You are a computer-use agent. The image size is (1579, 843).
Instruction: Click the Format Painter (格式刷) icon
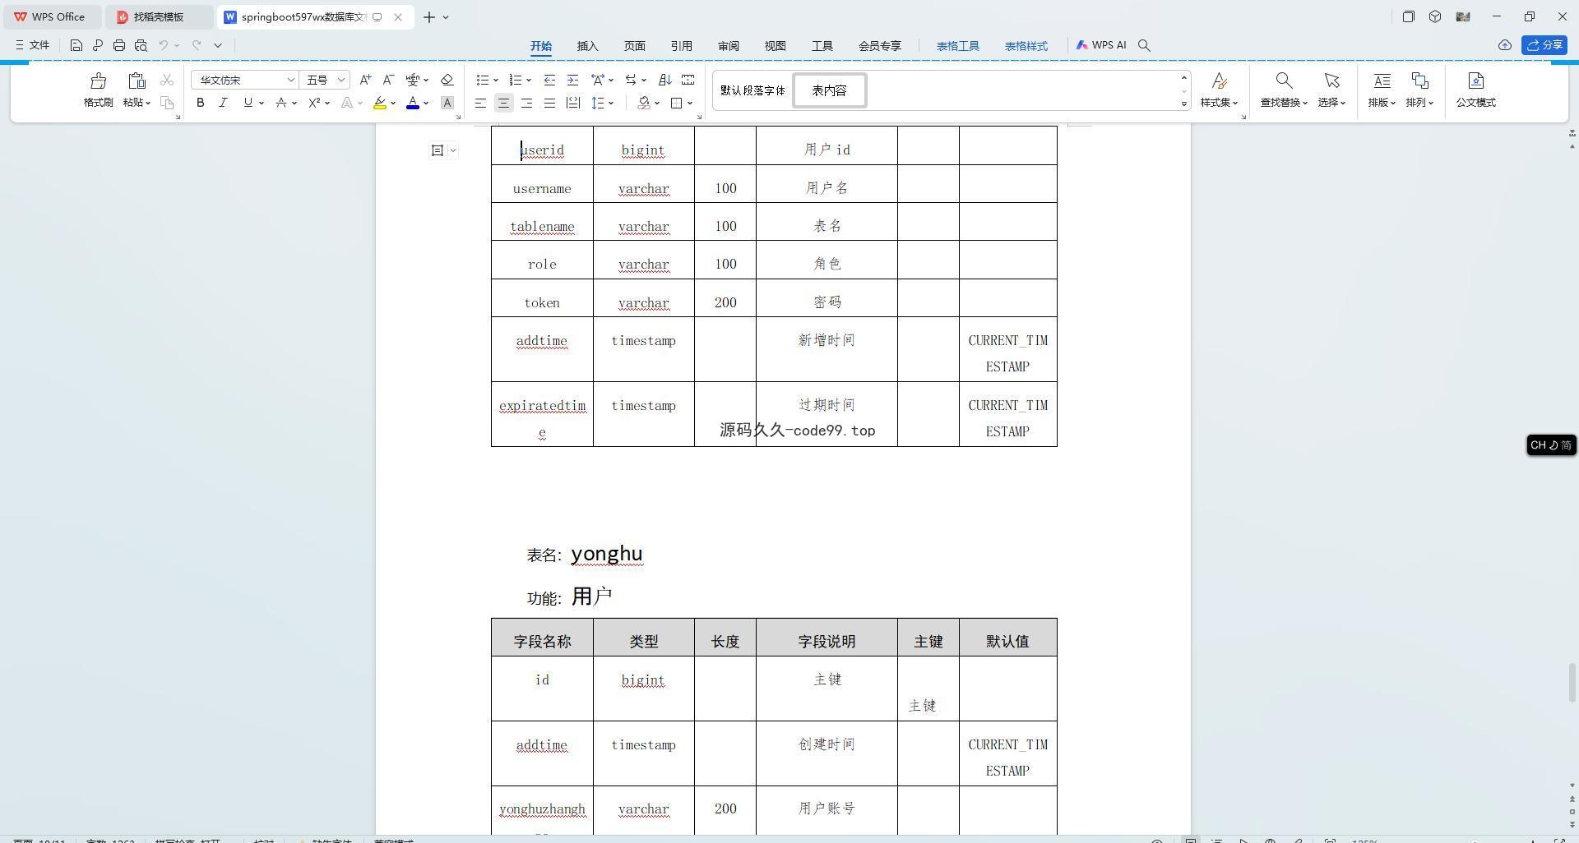tap(98, 81)
